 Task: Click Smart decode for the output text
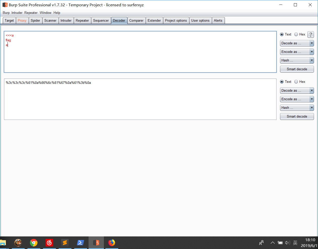(297, 116)
